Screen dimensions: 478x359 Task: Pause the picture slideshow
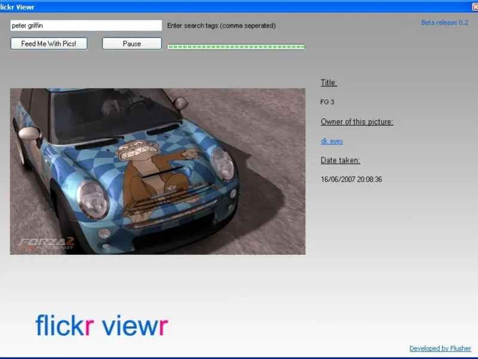tap(131, 44)
